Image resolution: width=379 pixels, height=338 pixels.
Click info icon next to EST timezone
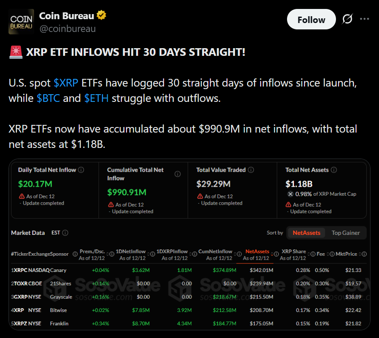click(65, 233)
